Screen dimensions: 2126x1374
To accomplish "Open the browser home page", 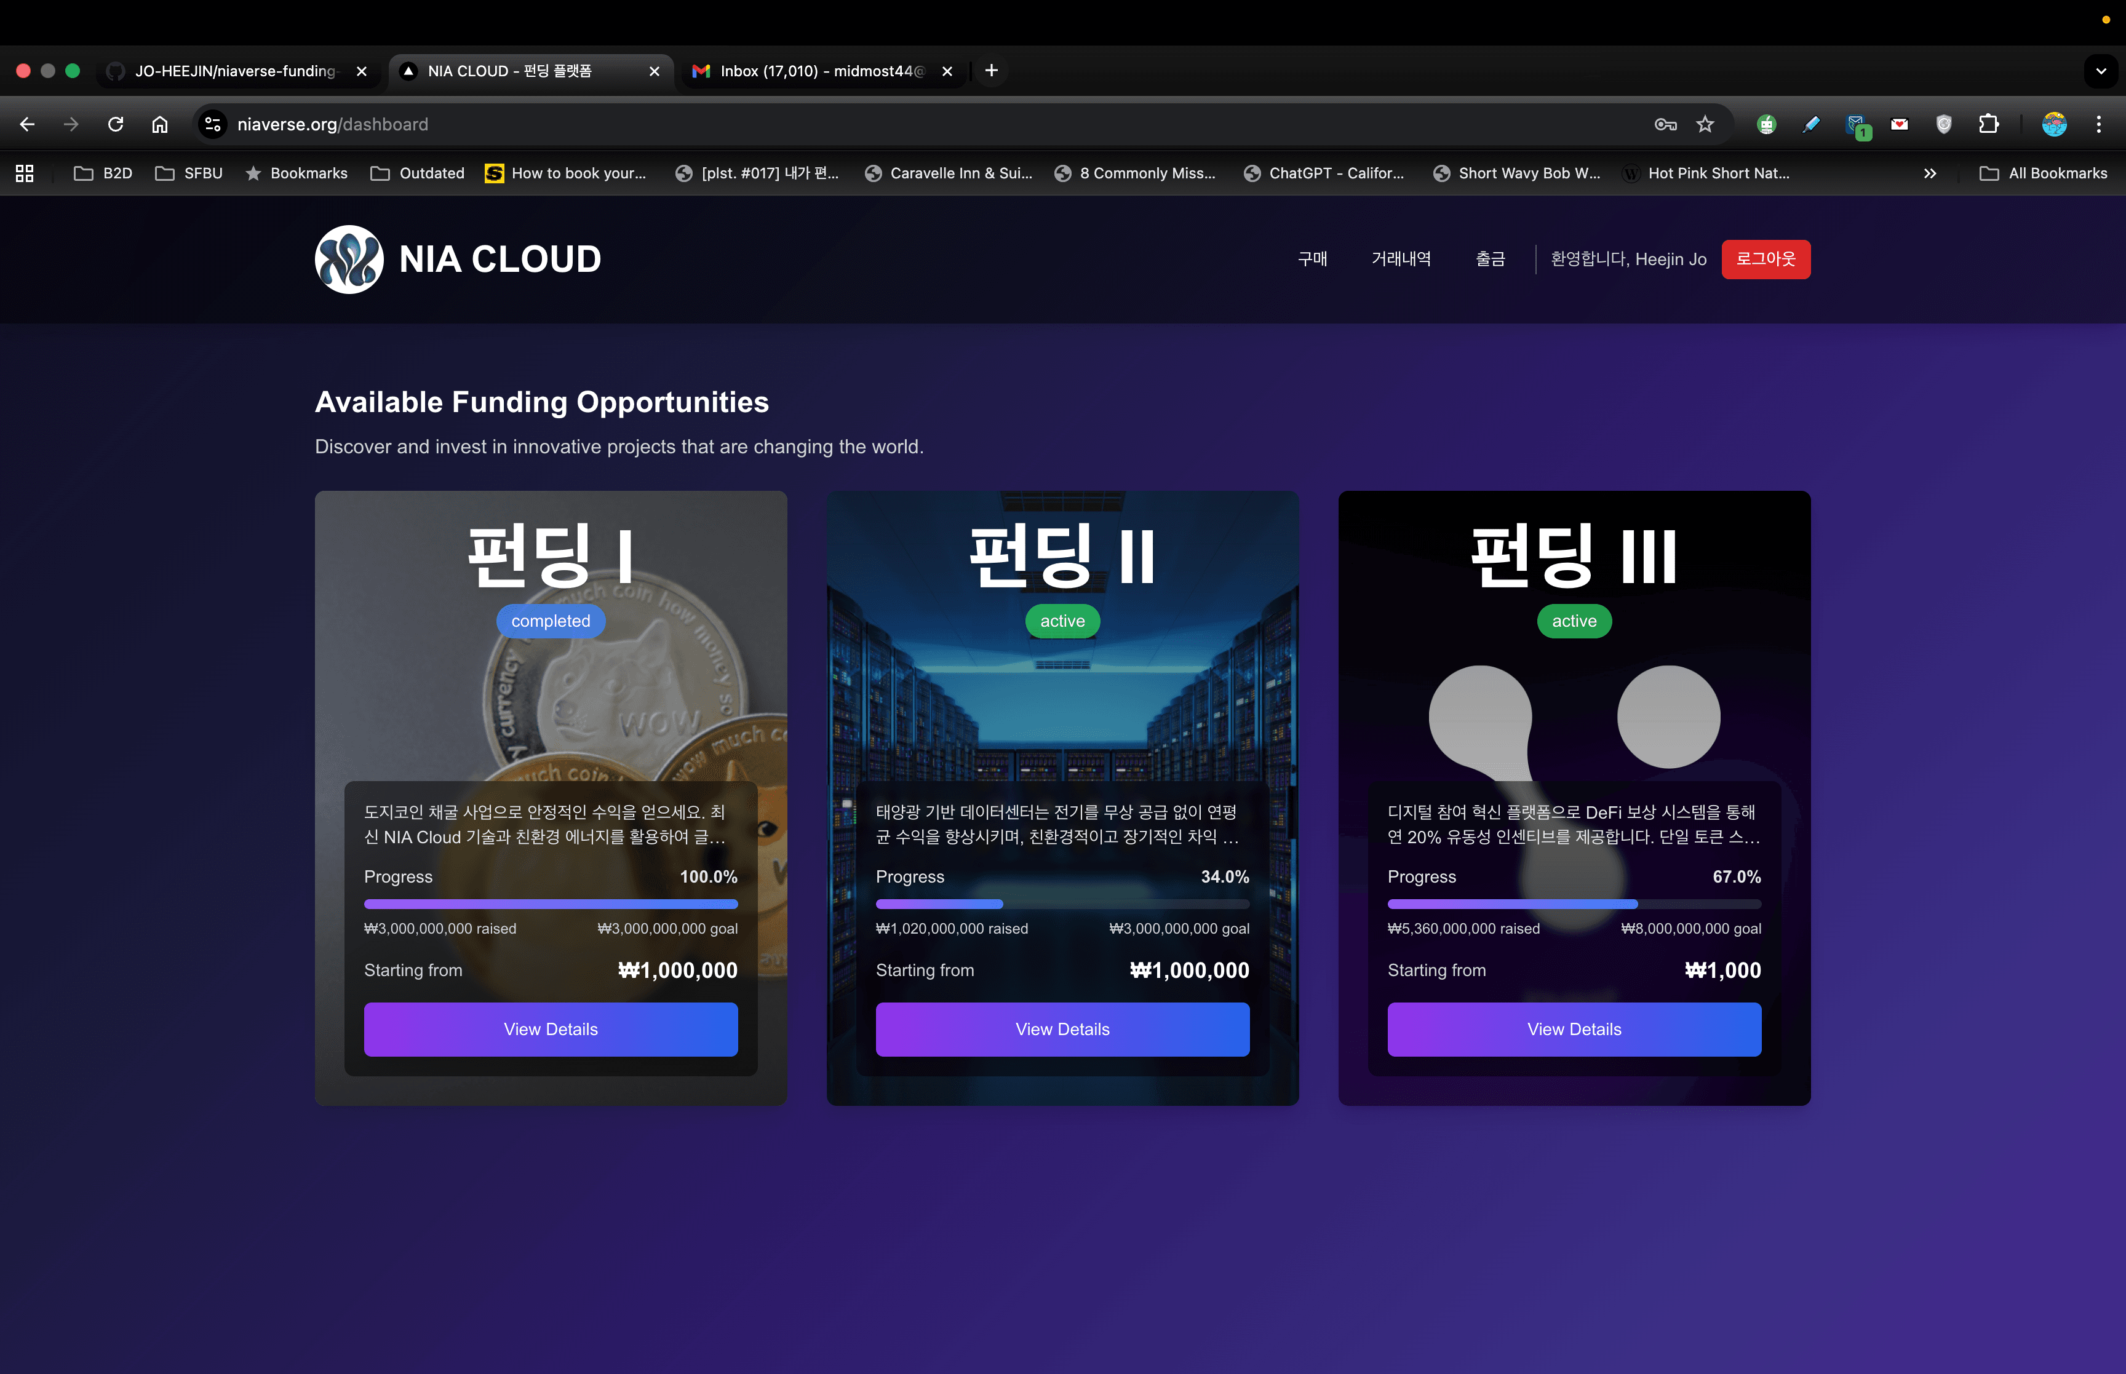I will coord(161,124).
